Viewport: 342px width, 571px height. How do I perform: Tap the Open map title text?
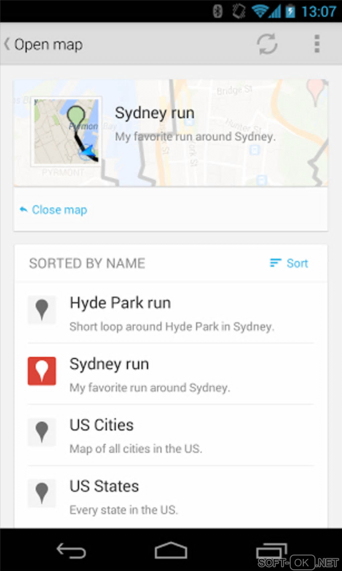coord(49,45)
